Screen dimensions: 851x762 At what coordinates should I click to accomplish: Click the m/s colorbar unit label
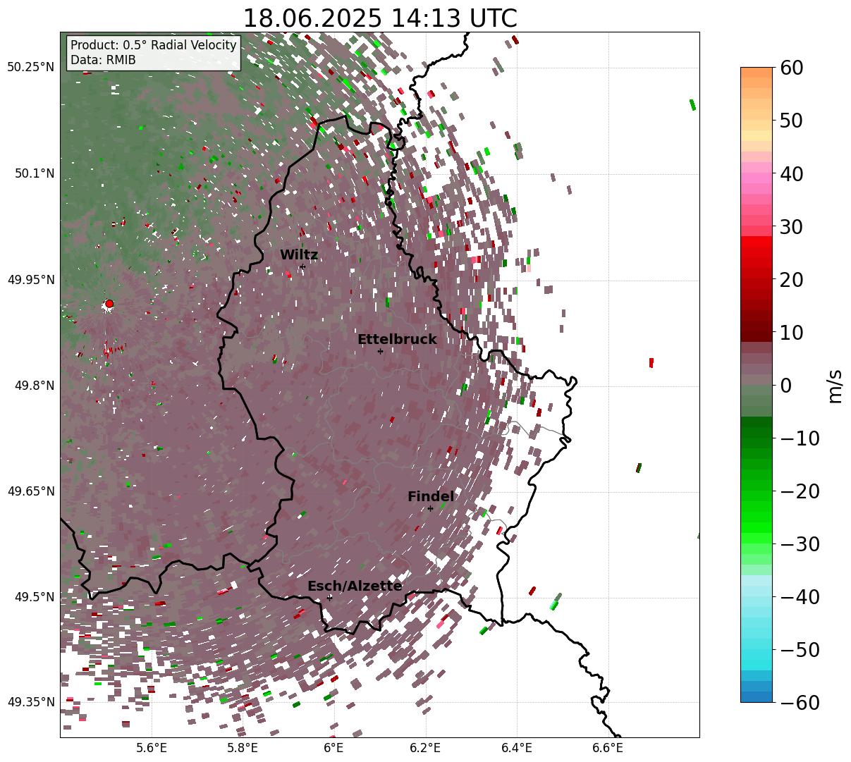pos(835,386)
